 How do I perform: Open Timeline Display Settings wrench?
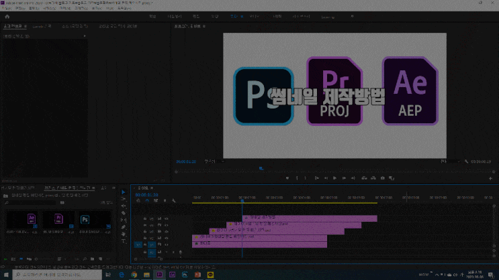point(173,201)
